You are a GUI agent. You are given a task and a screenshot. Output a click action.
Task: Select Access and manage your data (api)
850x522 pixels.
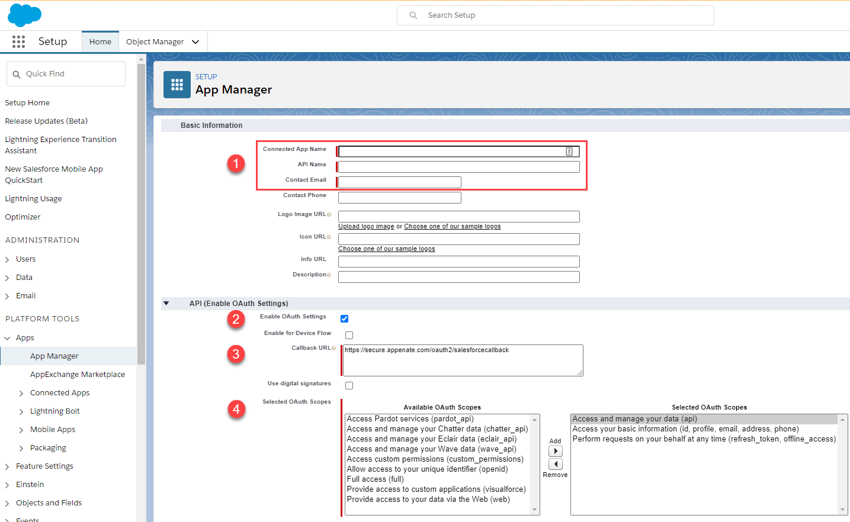(634, 419)
